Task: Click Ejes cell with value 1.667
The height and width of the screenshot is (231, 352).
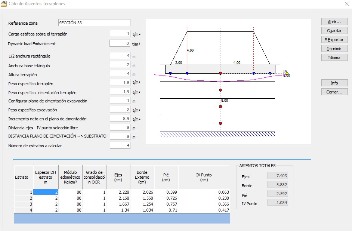Action: coord(118,204)
